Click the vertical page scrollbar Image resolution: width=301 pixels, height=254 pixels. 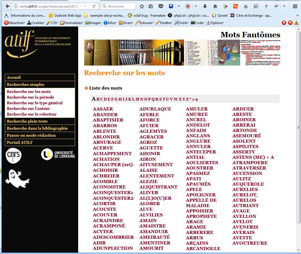pos(298,127)
